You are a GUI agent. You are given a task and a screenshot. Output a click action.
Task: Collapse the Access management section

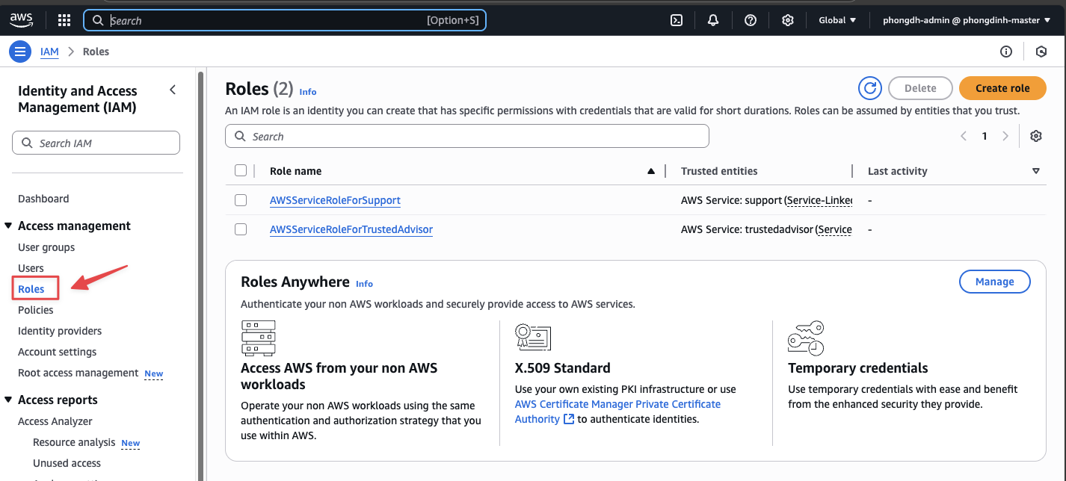pos(8,226)
